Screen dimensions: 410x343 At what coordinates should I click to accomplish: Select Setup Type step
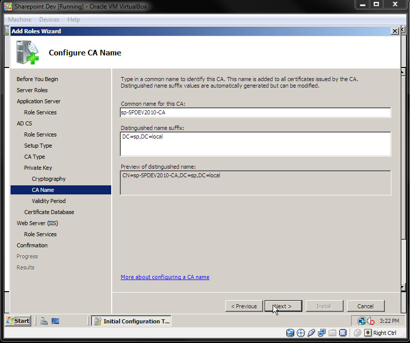[x=38, y=146]
